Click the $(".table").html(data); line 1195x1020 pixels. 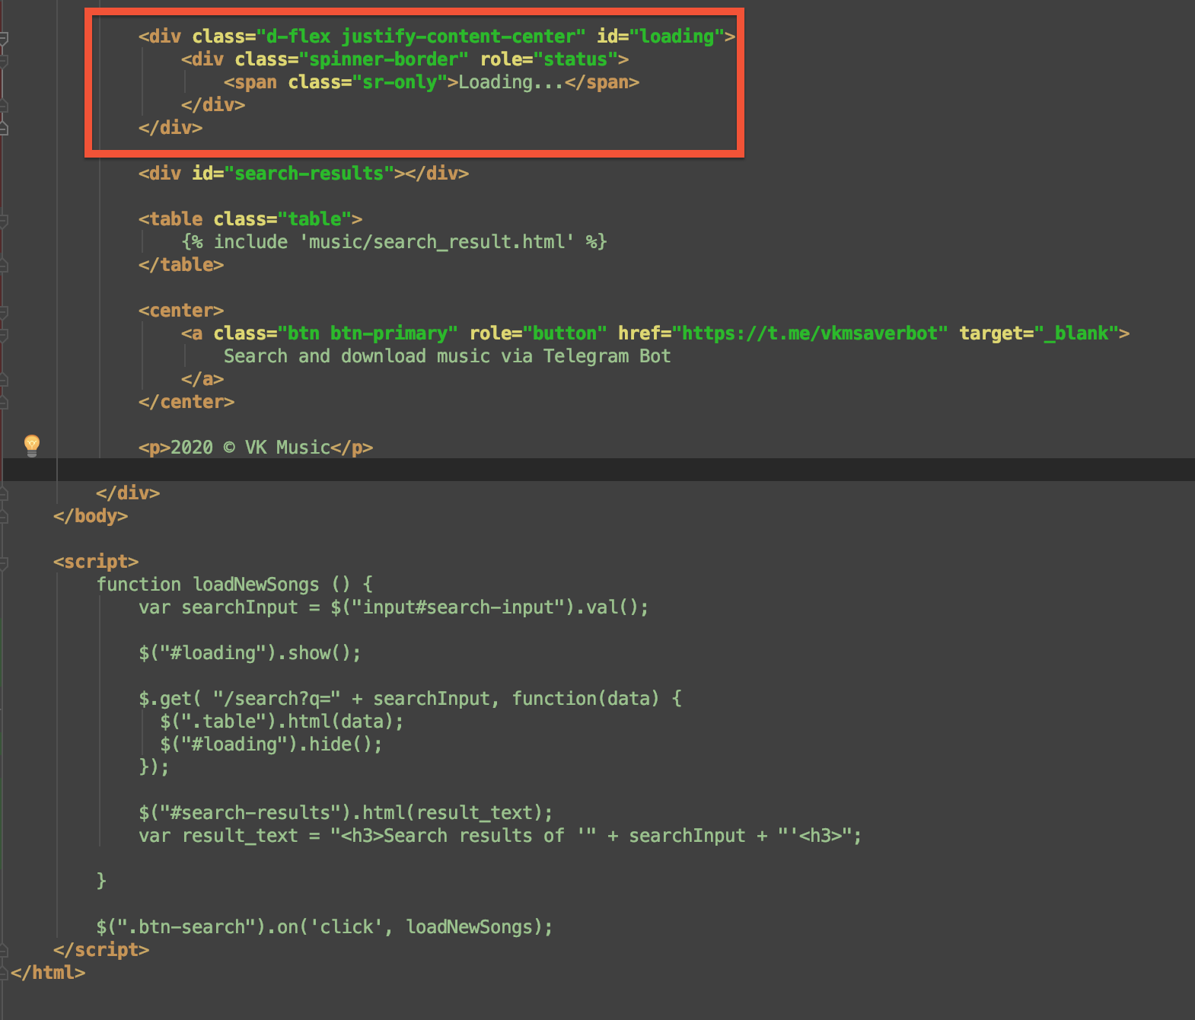coord(282,722)
